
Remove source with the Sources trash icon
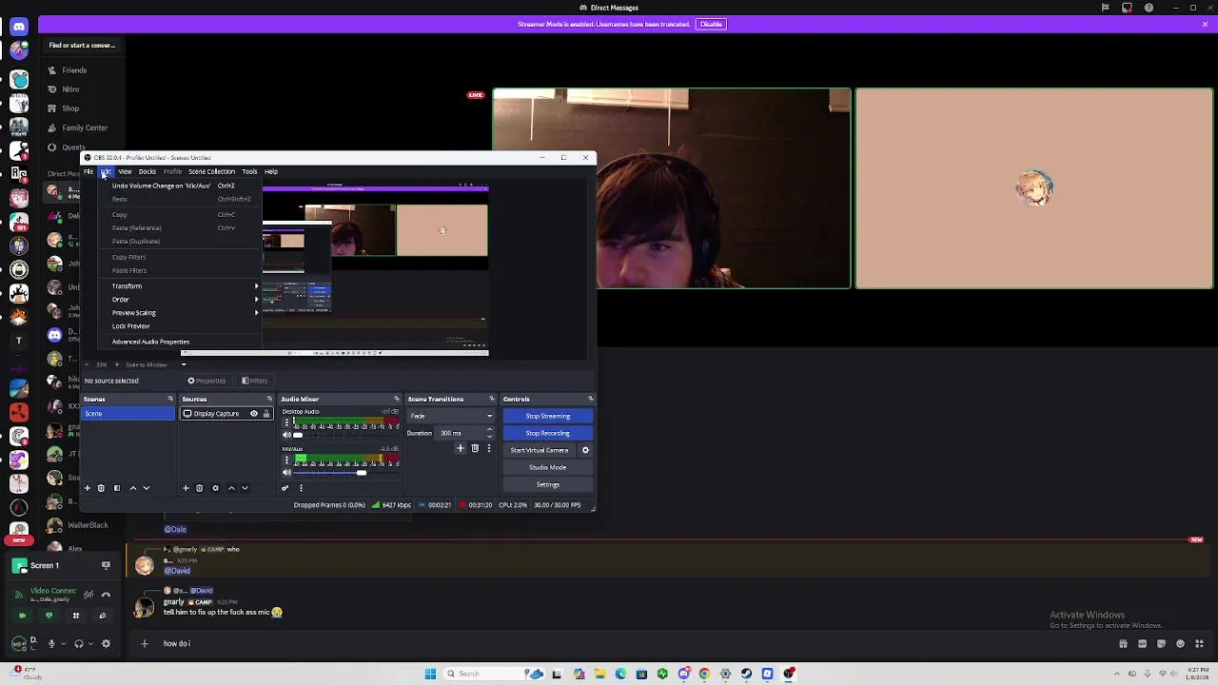point(200,488)
